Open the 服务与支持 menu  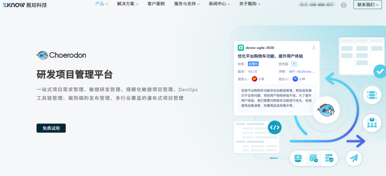[x=187, y=4]
